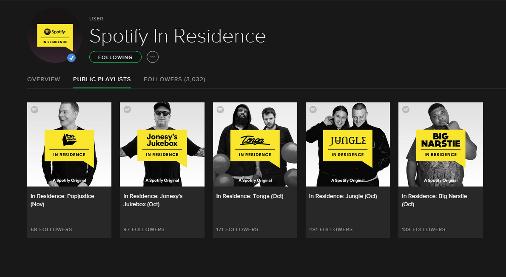The width and height of the screenshot is (506, 277).
Task: Click 'In Residence: Jonesy's Jukebox (Oct)' title
Action: pos(153,200)
